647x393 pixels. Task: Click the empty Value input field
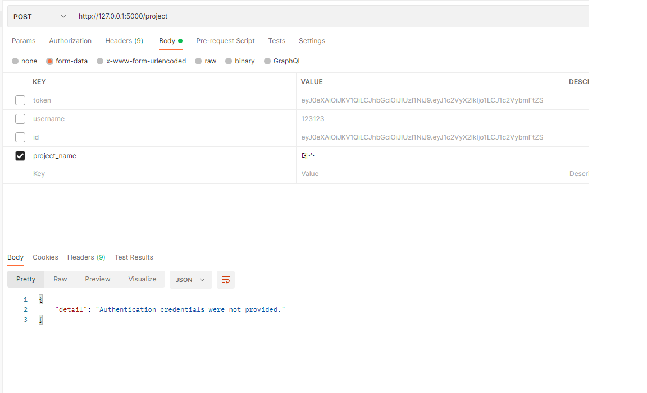point(430,174)
